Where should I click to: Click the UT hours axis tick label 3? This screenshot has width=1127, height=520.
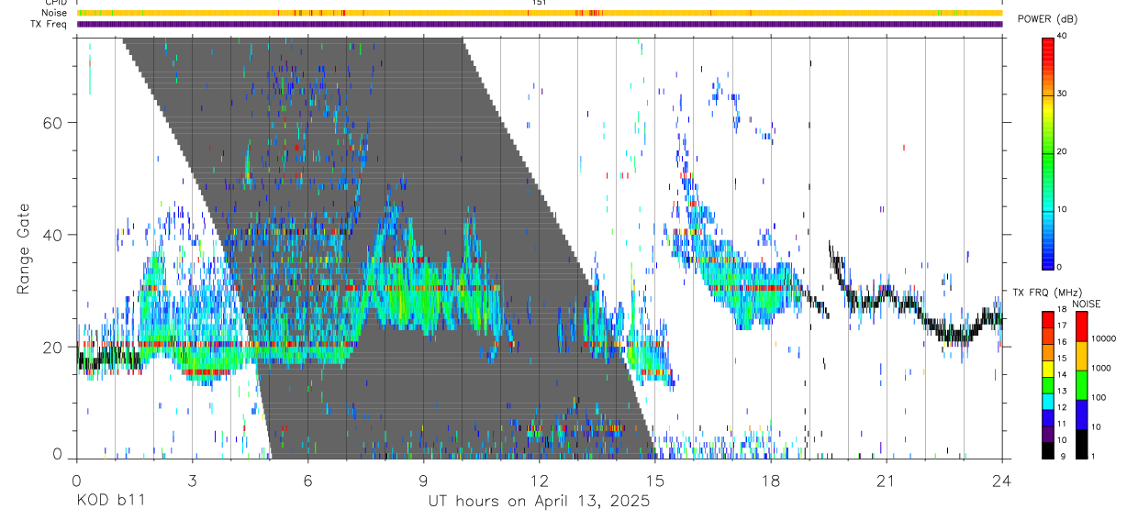pyautogui.click(x=192, y=480)
